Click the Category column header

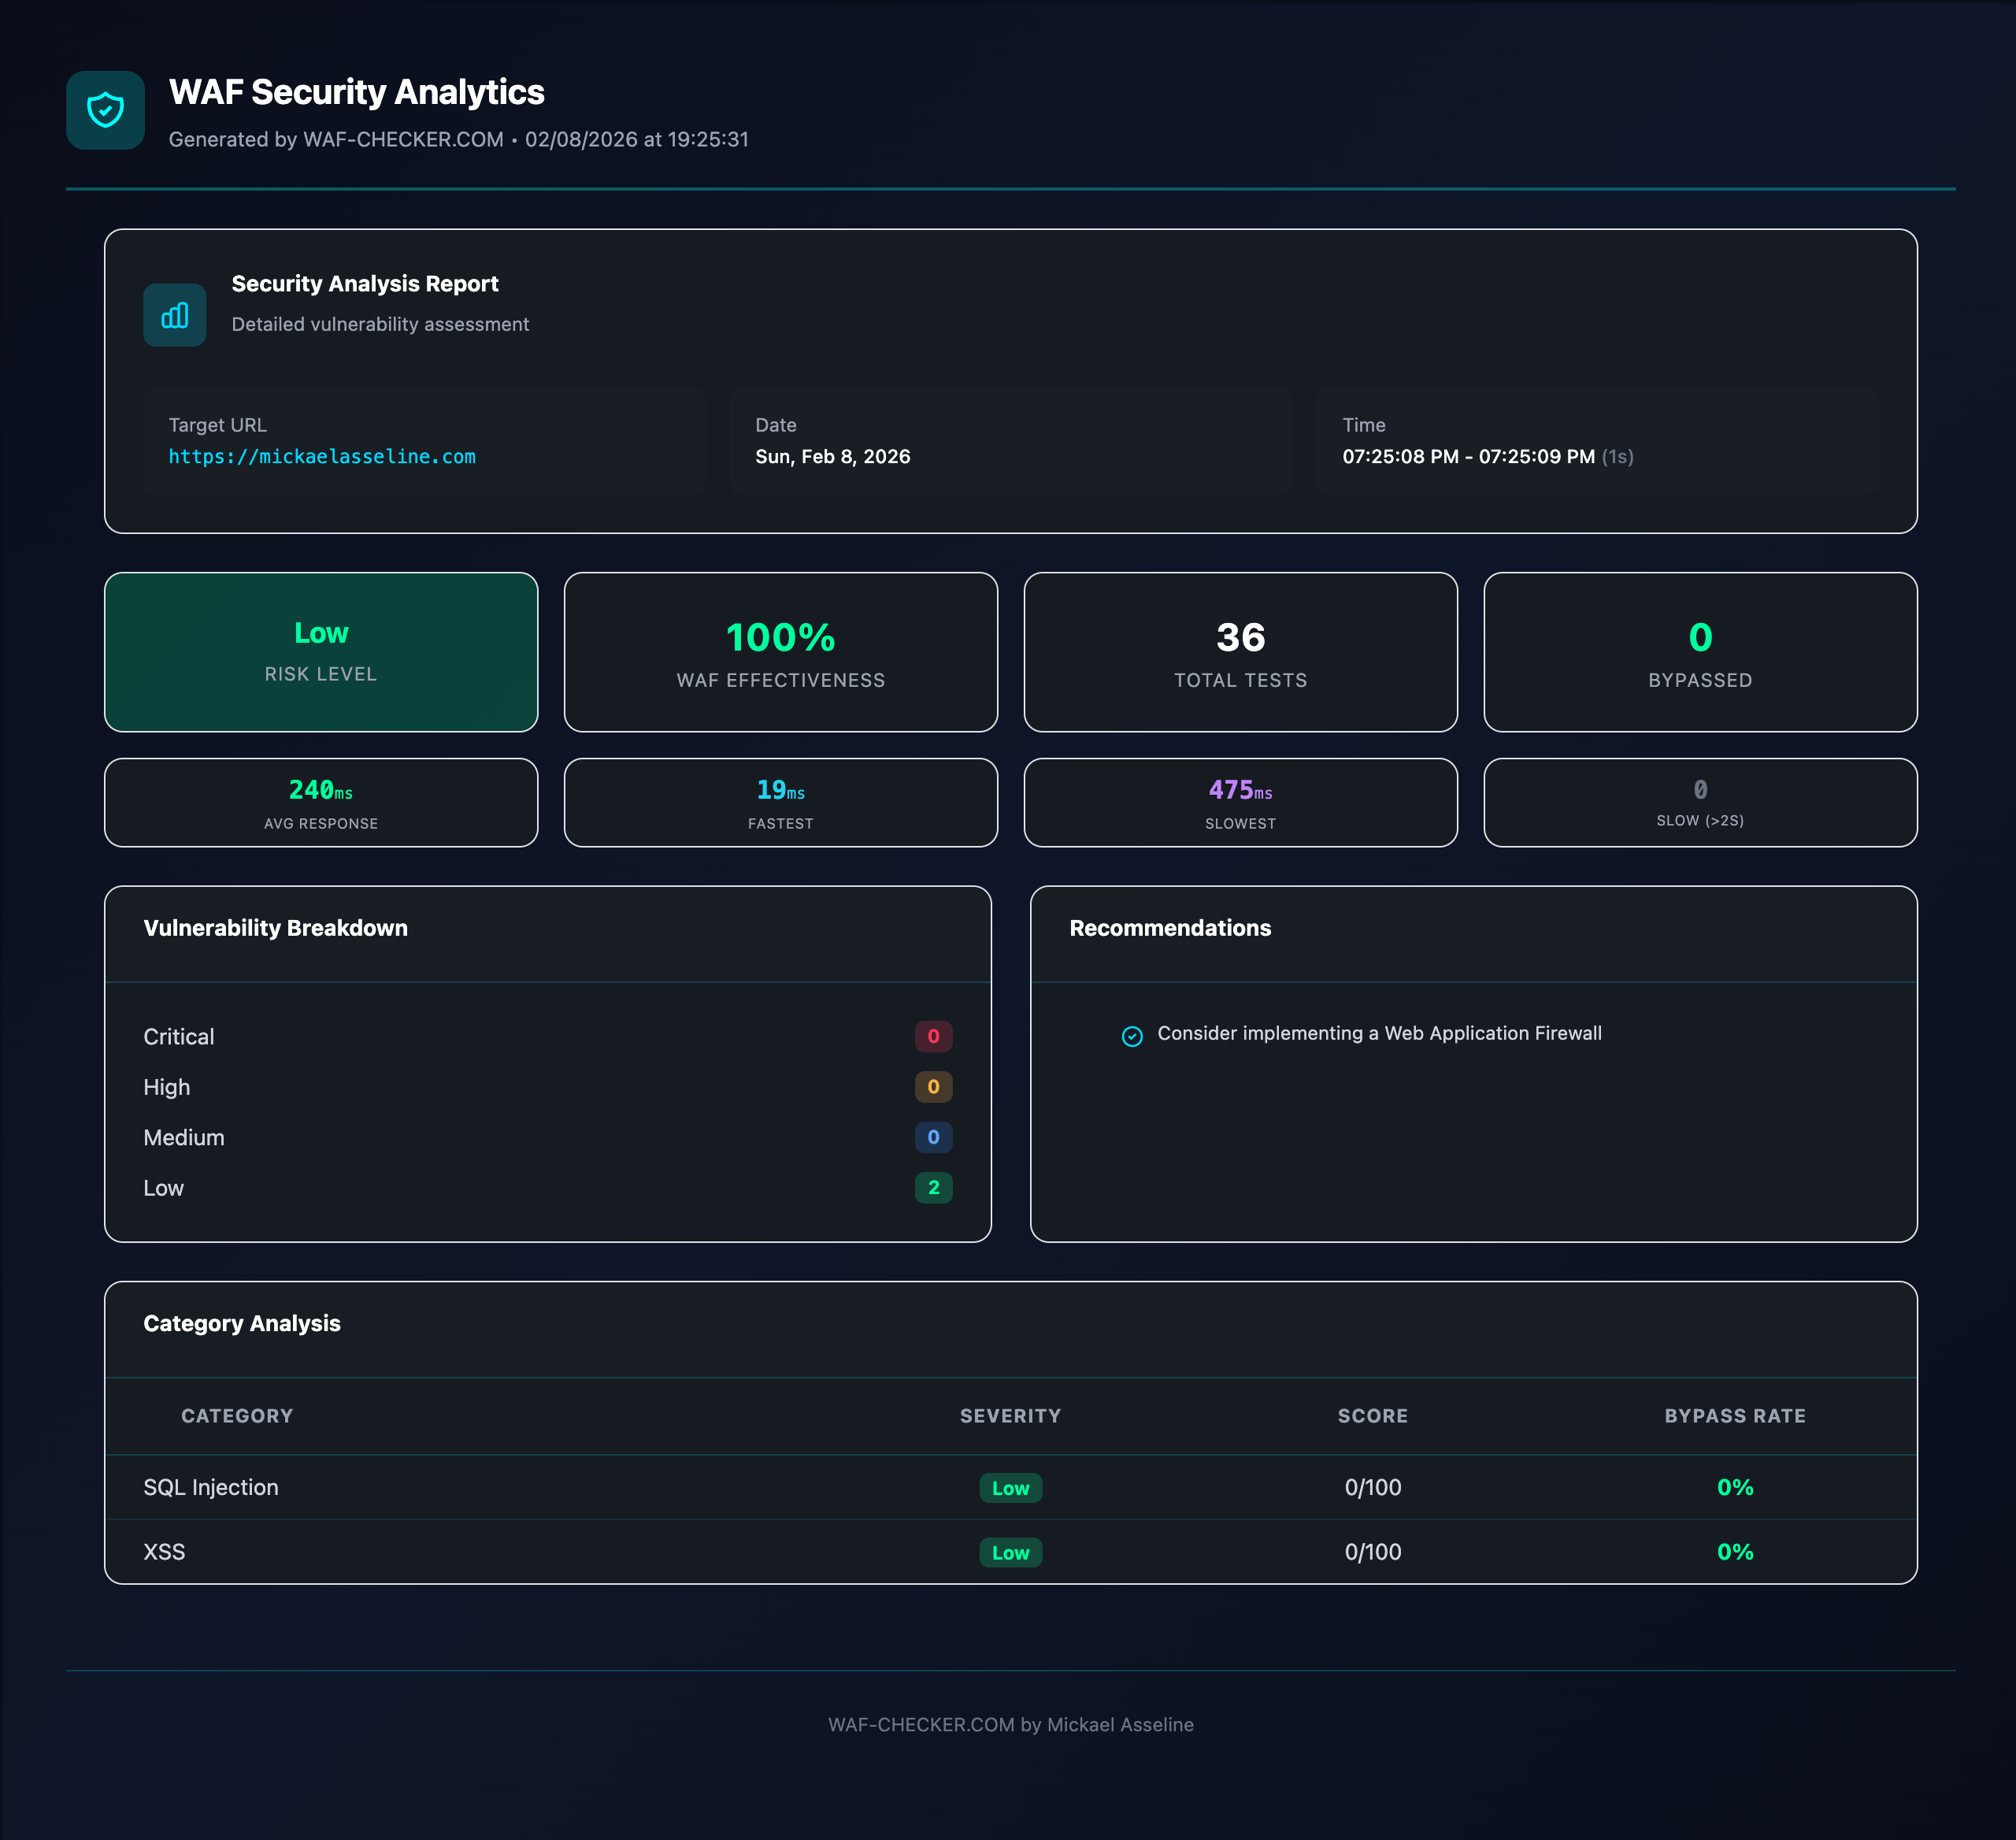237,1416
